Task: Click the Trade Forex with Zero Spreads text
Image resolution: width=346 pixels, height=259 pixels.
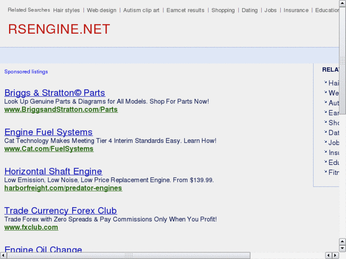Action: pyautogui.click(x=110, y=219)
